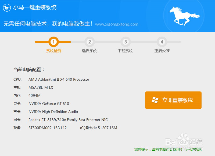Click the CPU: label

tap(17, 79)
